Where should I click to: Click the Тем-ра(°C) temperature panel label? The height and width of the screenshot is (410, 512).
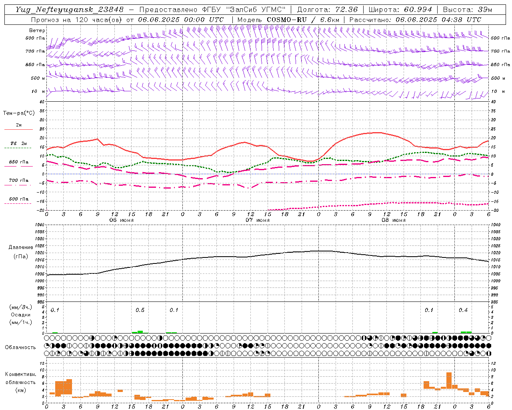pyautogui.click(x=19, y=113)
